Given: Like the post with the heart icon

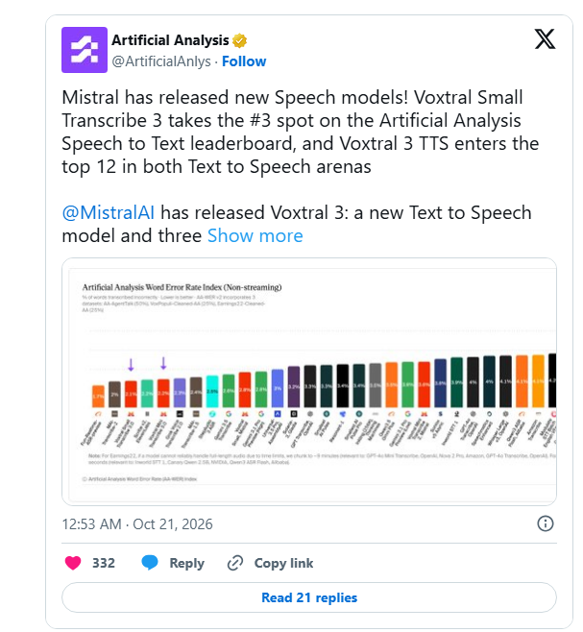Looking at the screenshot, I should [73, 563].
